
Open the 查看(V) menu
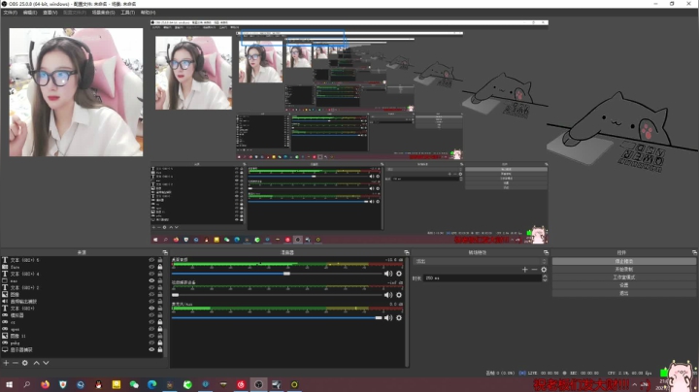[x=50, y=13]
